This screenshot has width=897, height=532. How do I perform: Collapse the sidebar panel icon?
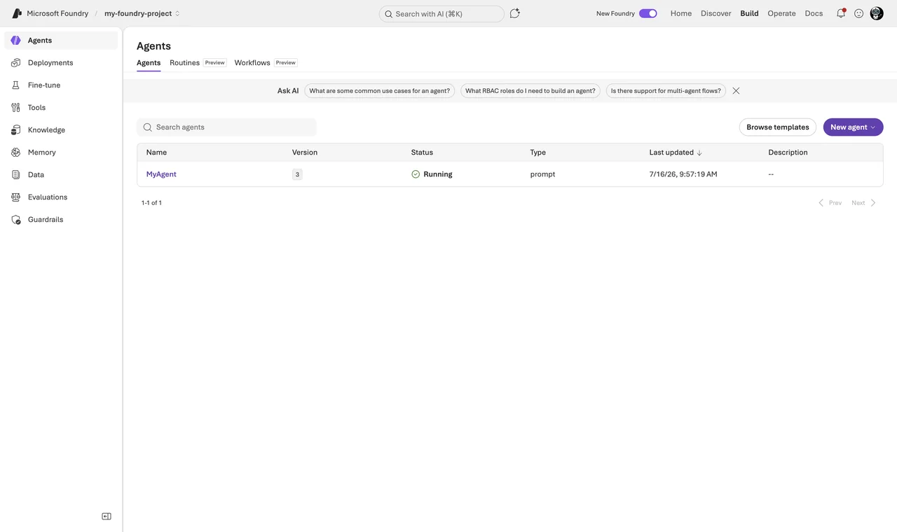click(x=107, y=517)
